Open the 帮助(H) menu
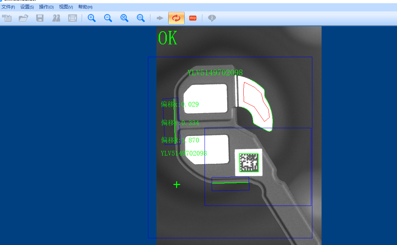397x245 pixels. pyautogui.click(x=85, y=7)
